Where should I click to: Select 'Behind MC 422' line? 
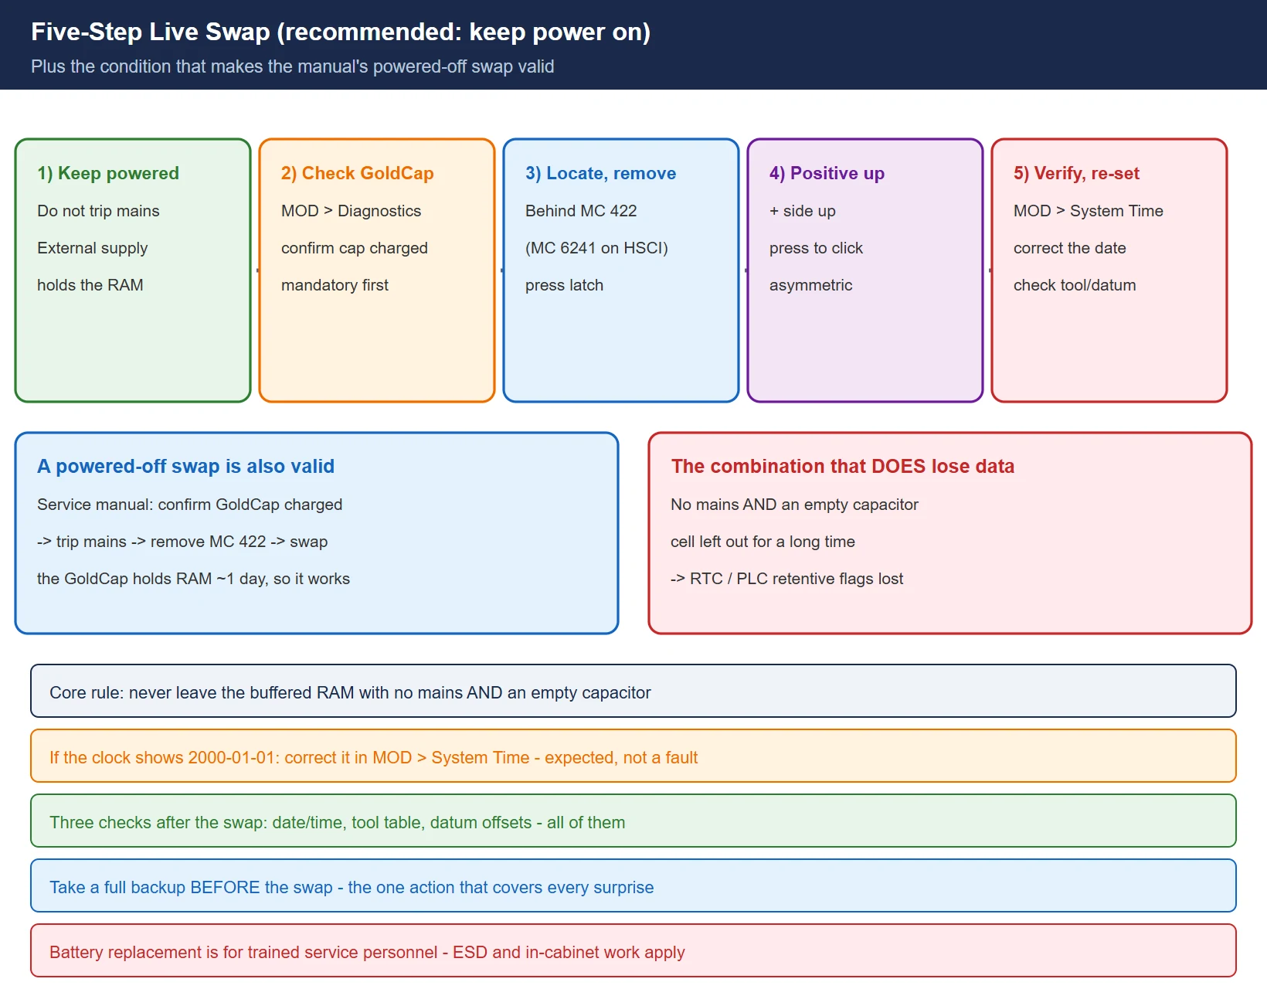tap(581, 211)
